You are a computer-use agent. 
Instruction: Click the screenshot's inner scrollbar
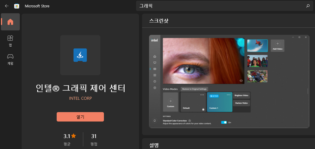(308, 91)
